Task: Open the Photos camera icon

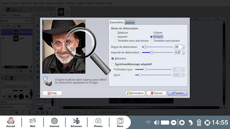Action: coord(98,122)
